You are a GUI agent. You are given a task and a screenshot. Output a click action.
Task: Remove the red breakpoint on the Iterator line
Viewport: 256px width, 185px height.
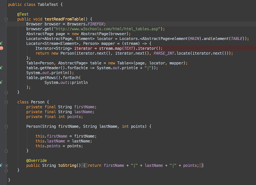(2, 48)
